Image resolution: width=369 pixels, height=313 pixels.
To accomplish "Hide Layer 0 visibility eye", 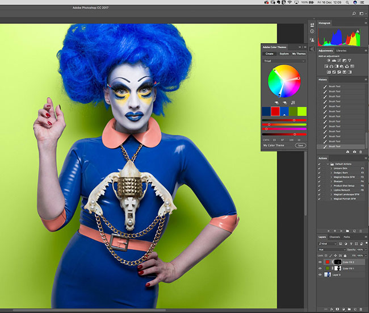I will (320, 274).
